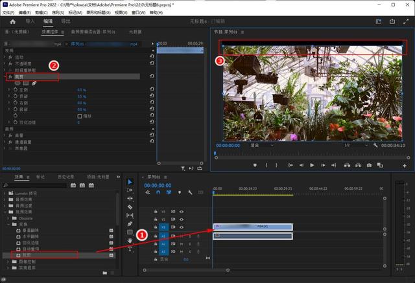This screenshot has height=283, width=415.
Task: Select the Pen tool in timeline toolbar
Action: (x=130, y=224)
